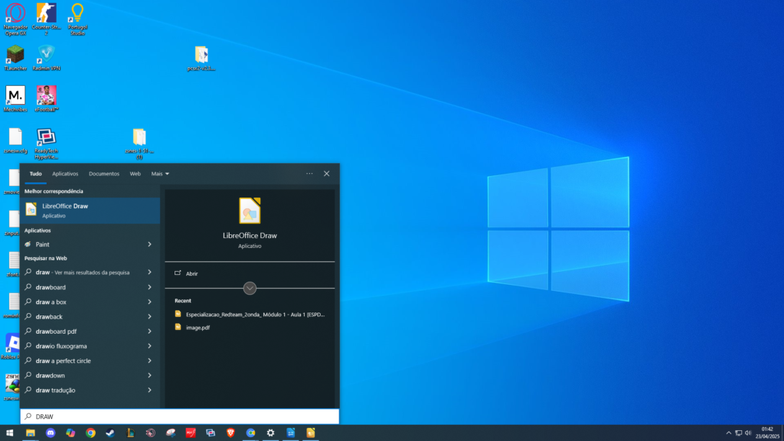
Task: Click the TLauncher Minecraft icon
Action: pos(15,54)
